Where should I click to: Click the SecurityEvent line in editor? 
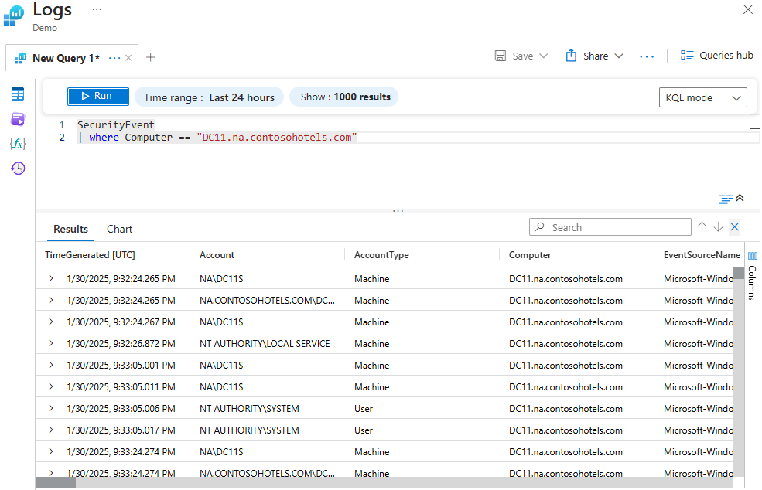point(116,124)
